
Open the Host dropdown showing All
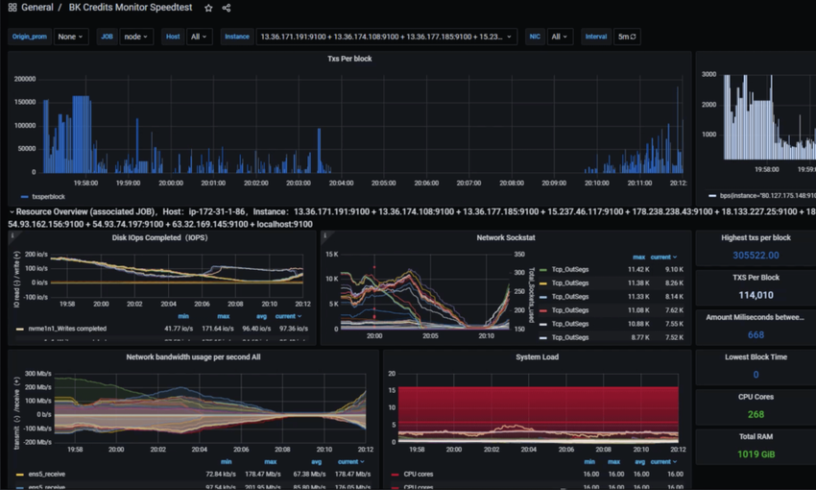coord(200,37)
